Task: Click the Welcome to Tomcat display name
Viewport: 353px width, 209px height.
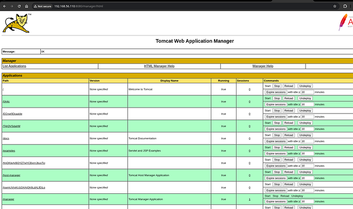Action: [141, 89]
